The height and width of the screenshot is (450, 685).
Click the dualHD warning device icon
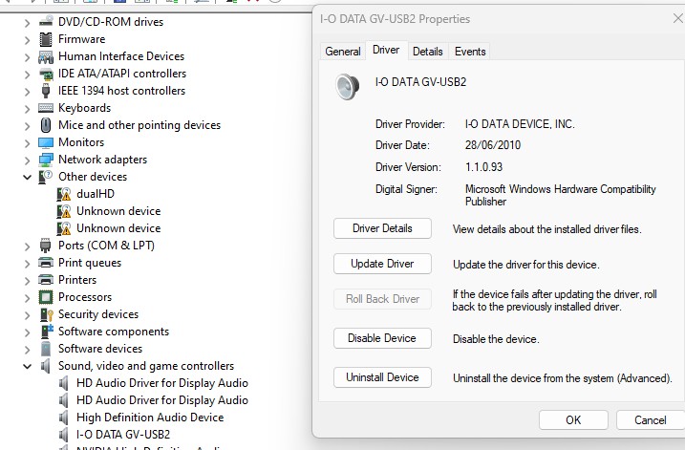tap(64, 194)
